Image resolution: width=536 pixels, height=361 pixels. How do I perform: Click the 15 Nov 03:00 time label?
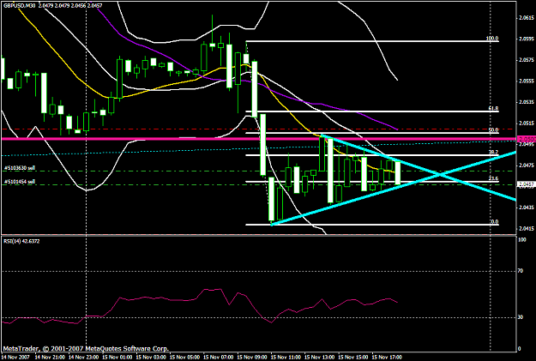pyautogui.click(x=151, y=358)
